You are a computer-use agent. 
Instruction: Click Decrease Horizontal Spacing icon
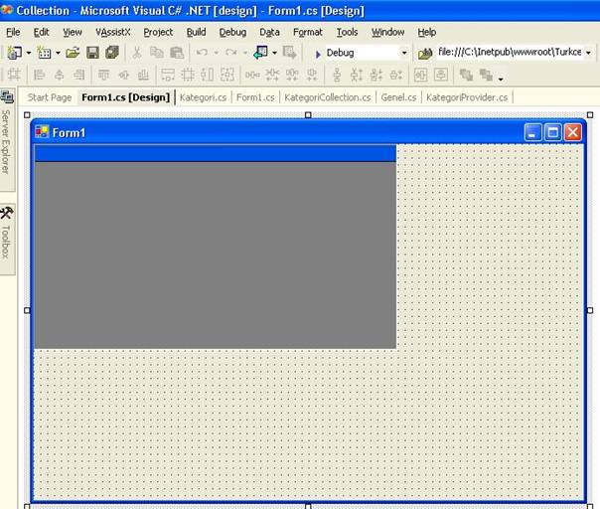(x=292, y=75)
